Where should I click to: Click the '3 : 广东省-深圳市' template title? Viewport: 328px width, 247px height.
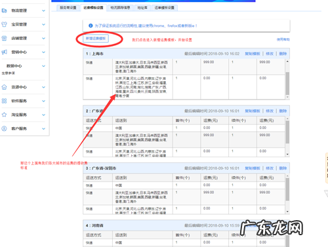click(101, 168)
